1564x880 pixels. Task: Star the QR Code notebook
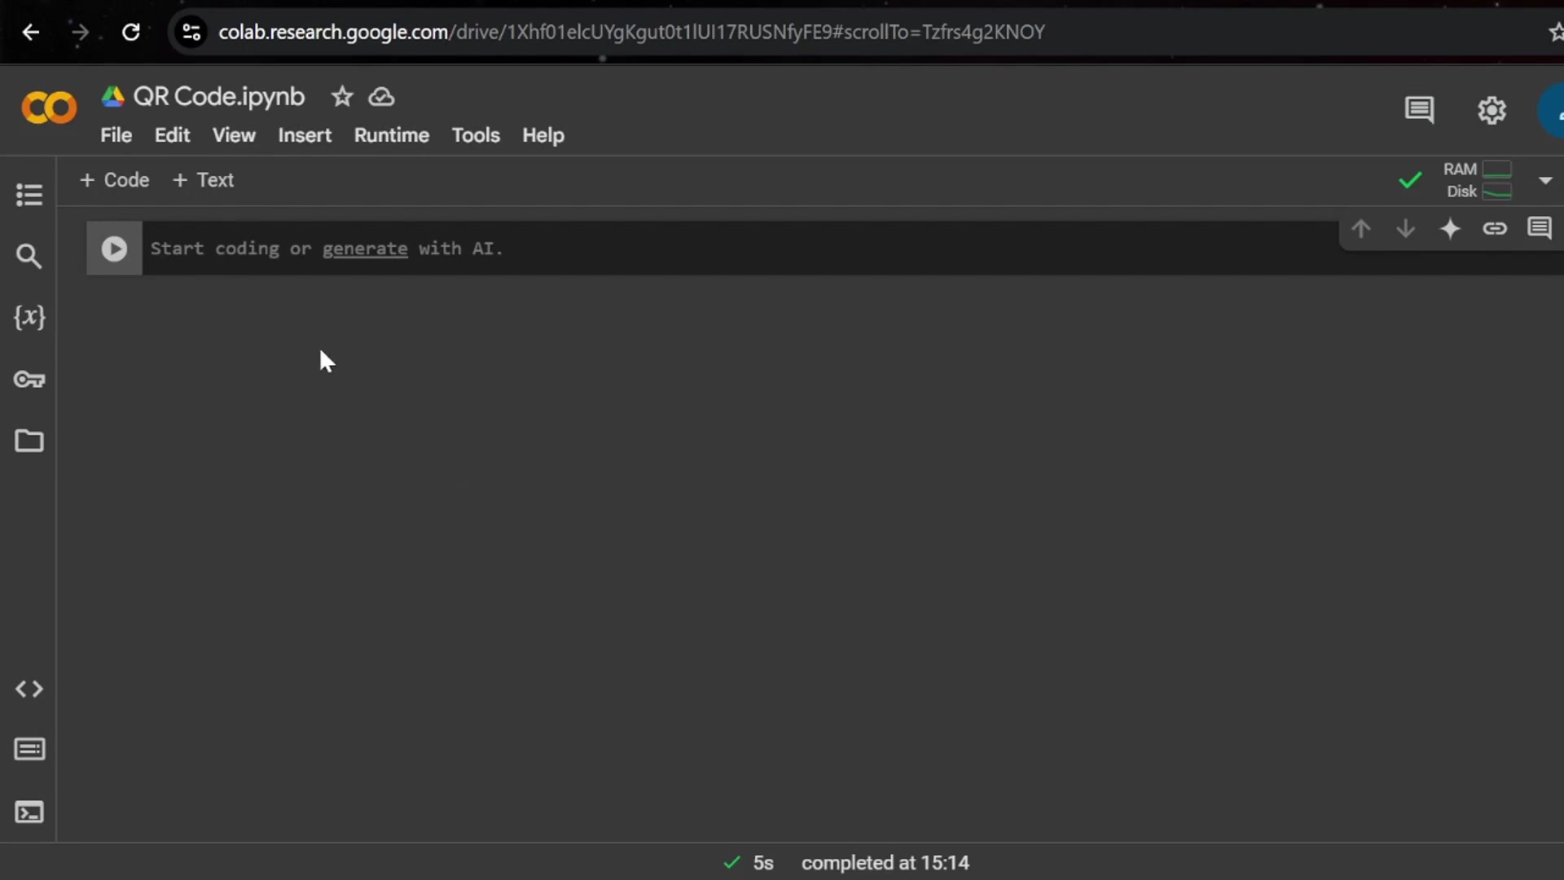(342, 96)
